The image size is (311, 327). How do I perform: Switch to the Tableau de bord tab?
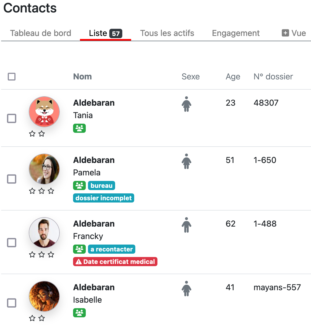[41, 33]
